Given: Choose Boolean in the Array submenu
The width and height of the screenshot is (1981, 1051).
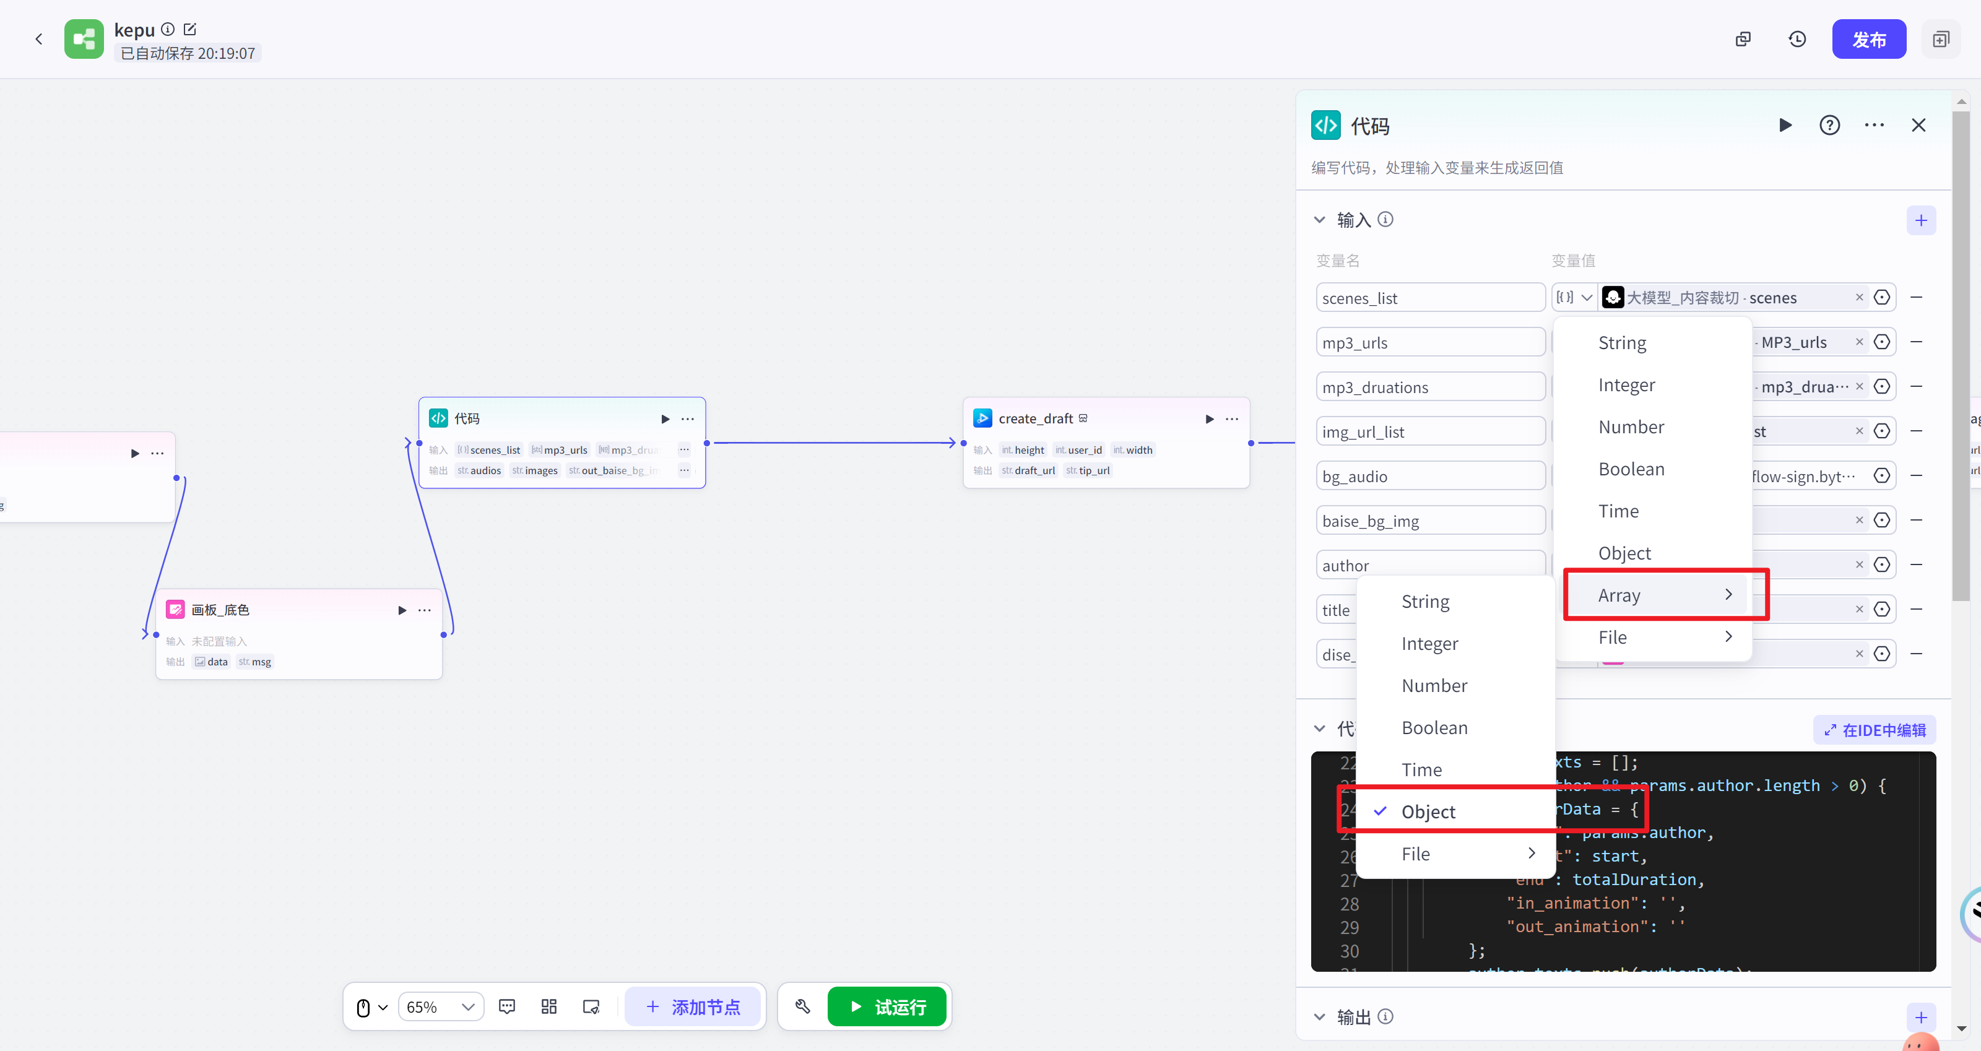Looking at the screenshot, I should coord(1456,728).
